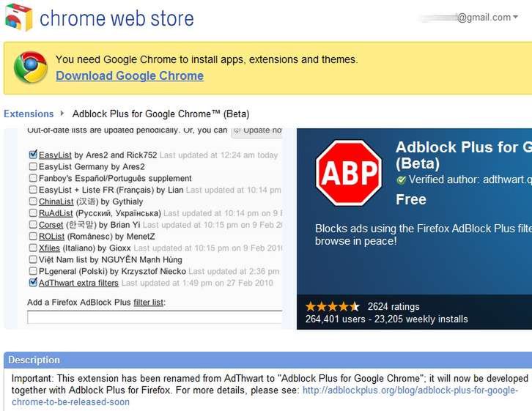Click the Description section header
The width and height of the screenshot is (532, 411).
(267, 360)
